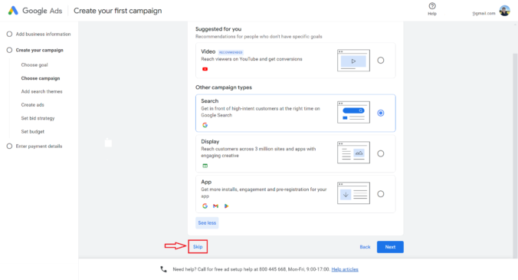Go to Create ads step

point(33,105)
